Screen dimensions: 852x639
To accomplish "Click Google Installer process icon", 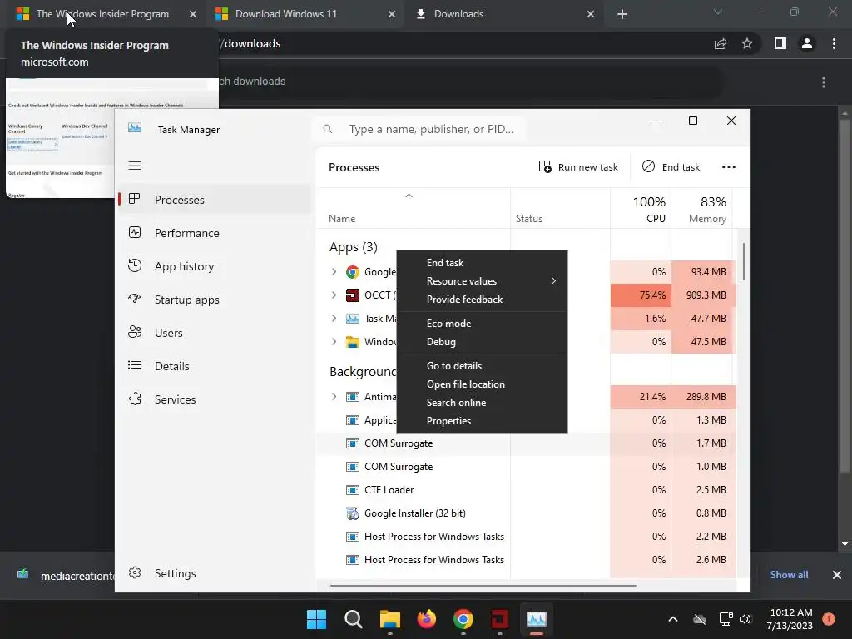I will click(x=353, y=513).
